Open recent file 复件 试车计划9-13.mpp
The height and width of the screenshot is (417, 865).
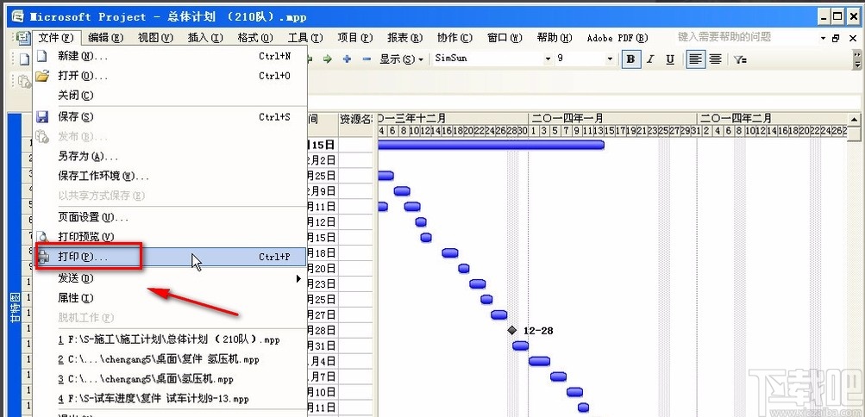click(170, 399)
